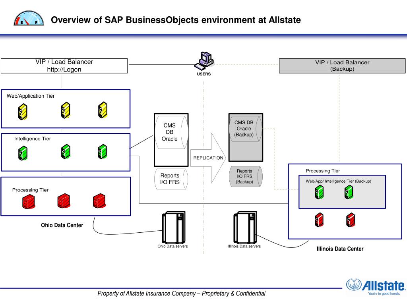Screen dimensions: 407x305
Task: Click the VIP / Load Balancer http://Logon box
Action: pos(64,66)
